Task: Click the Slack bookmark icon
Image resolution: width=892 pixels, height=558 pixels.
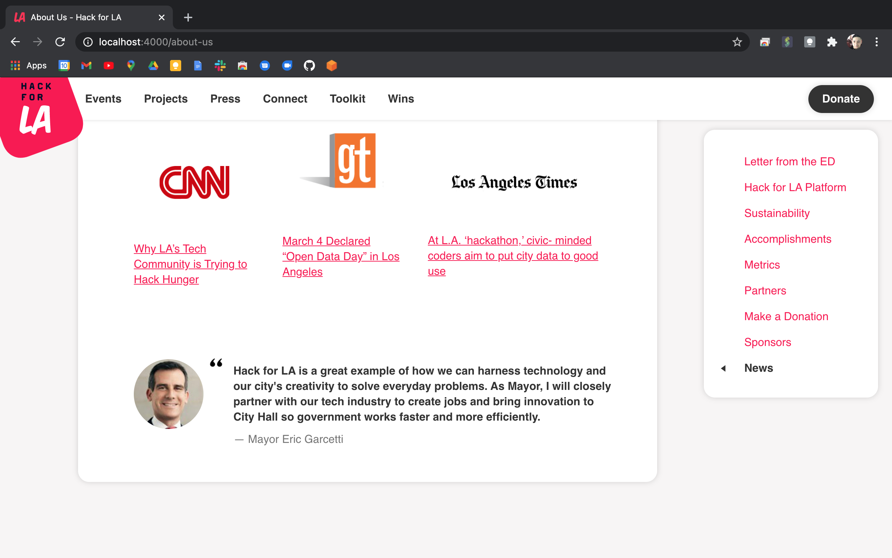Action: [220, 66]
